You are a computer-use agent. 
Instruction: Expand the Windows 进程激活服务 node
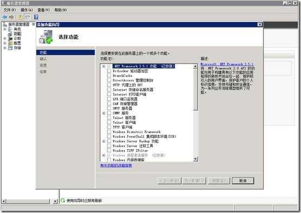(x=104, y=155)
